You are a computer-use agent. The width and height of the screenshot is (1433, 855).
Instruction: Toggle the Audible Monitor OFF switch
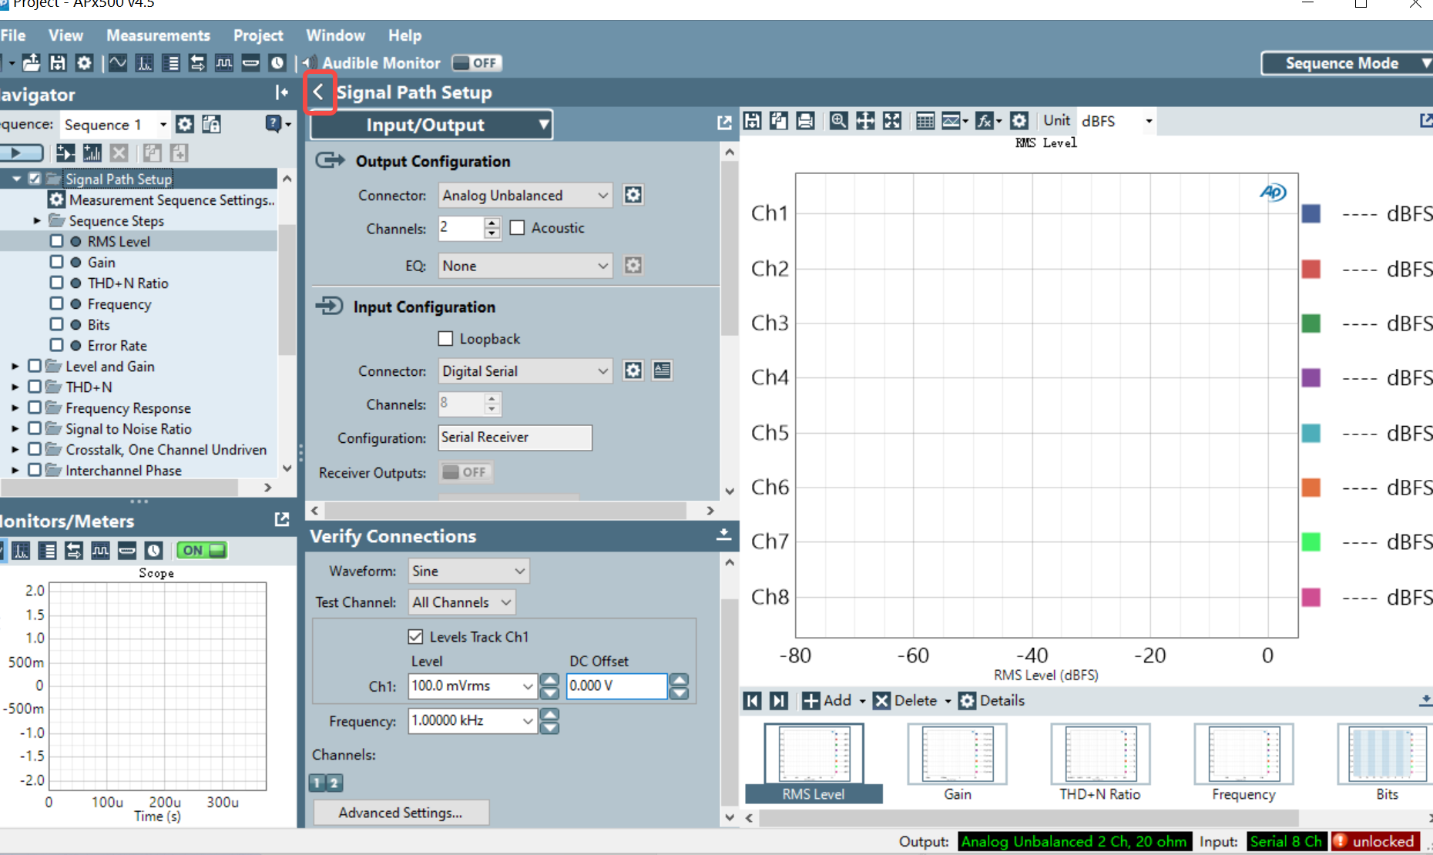click(476, 63)
